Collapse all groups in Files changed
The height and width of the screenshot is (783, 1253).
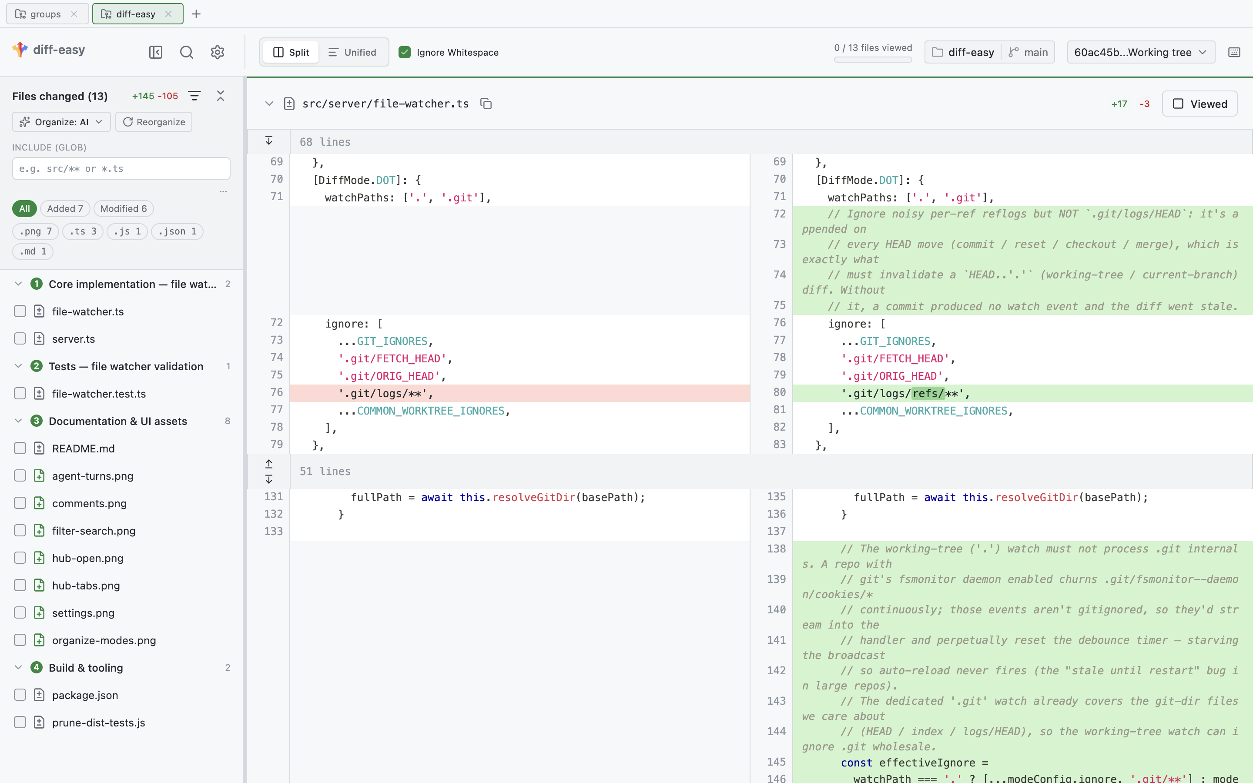coord(221,96)
